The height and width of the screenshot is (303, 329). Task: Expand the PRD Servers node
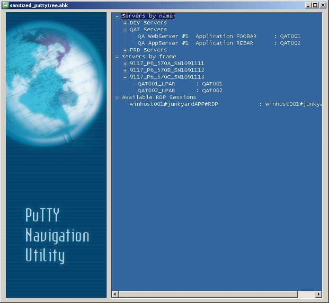point(125,50)
